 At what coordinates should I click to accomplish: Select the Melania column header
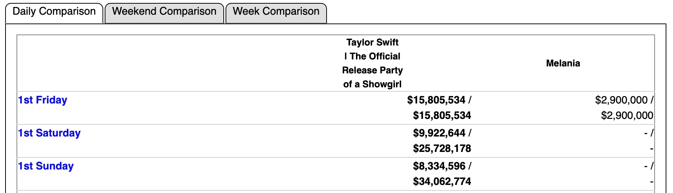click(x=563, y=63)
